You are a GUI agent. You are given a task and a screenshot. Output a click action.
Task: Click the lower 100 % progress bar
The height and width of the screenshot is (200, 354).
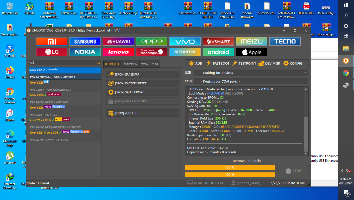point(230,174)
